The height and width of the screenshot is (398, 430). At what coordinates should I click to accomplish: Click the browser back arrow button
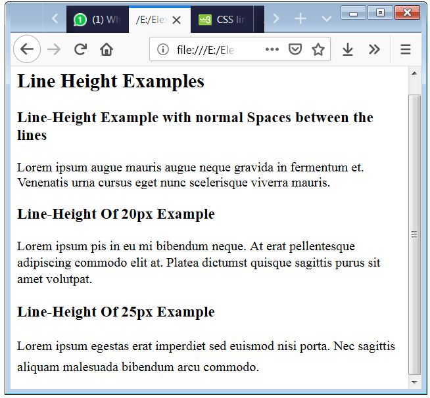[x=27, y=50]
